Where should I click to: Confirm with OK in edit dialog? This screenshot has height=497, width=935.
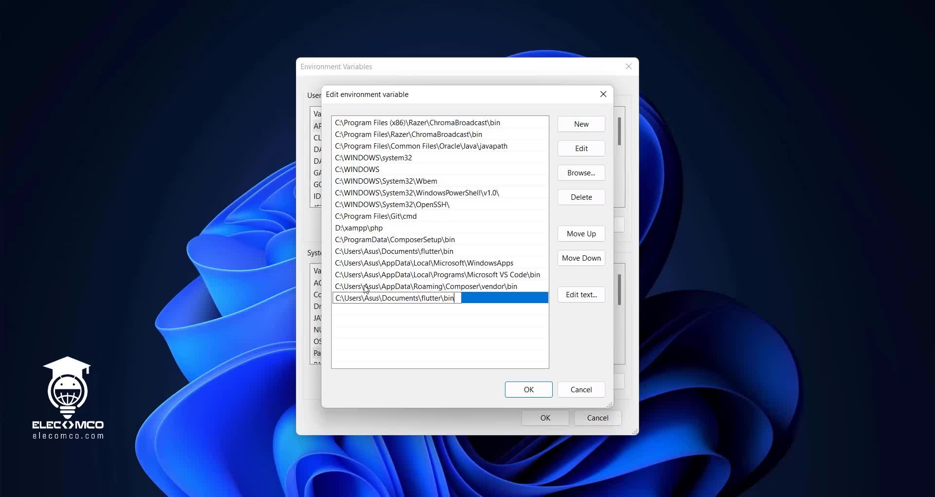pos(528,390)
